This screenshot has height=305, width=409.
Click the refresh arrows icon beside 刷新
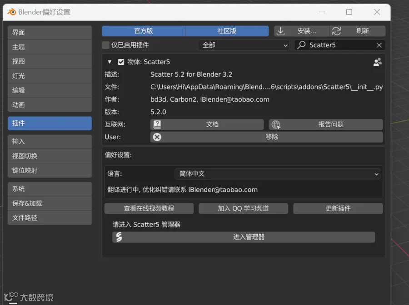pyautogui.click(x=336, y=31)
